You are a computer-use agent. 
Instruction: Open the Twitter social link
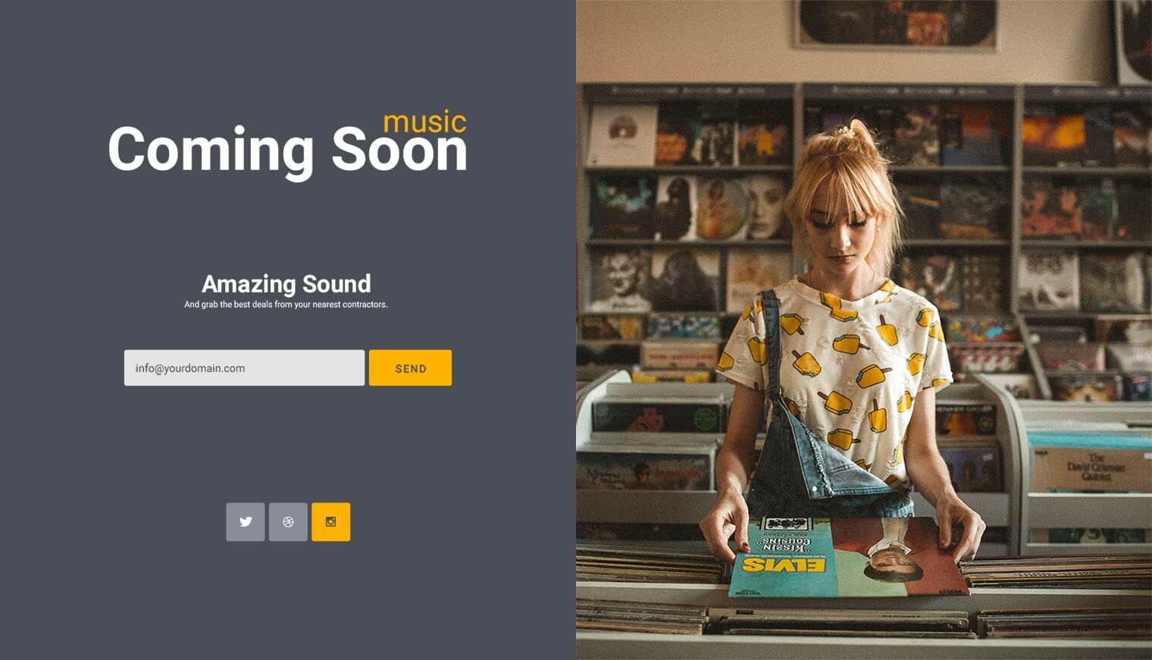pyautogui.click(x=246, y=522)
